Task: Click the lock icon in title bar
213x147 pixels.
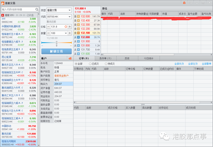Action: 184,3
